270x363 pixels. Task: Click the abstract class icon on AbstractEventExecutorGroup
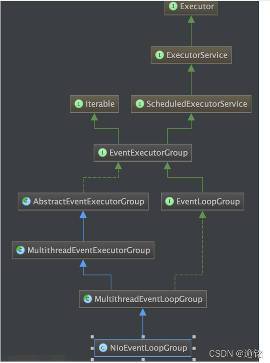[26, 201]
